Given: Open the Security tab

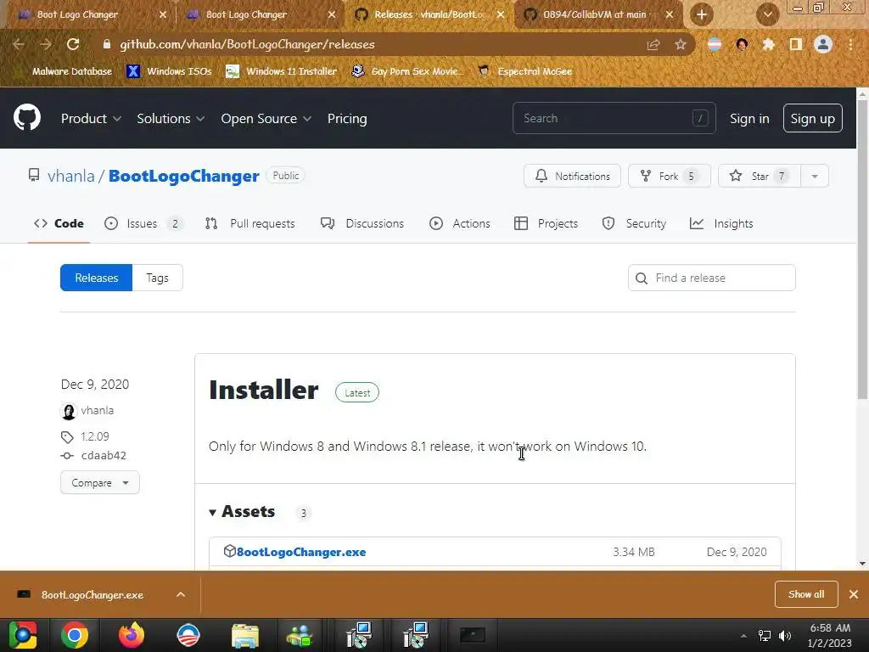Looking at the screenshot, I should pyautogui.click(x=635, y=223).
